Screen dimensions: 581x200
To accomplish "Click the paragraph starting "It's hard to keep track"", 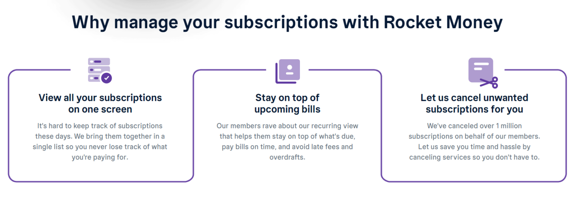I will click(100, 142).
